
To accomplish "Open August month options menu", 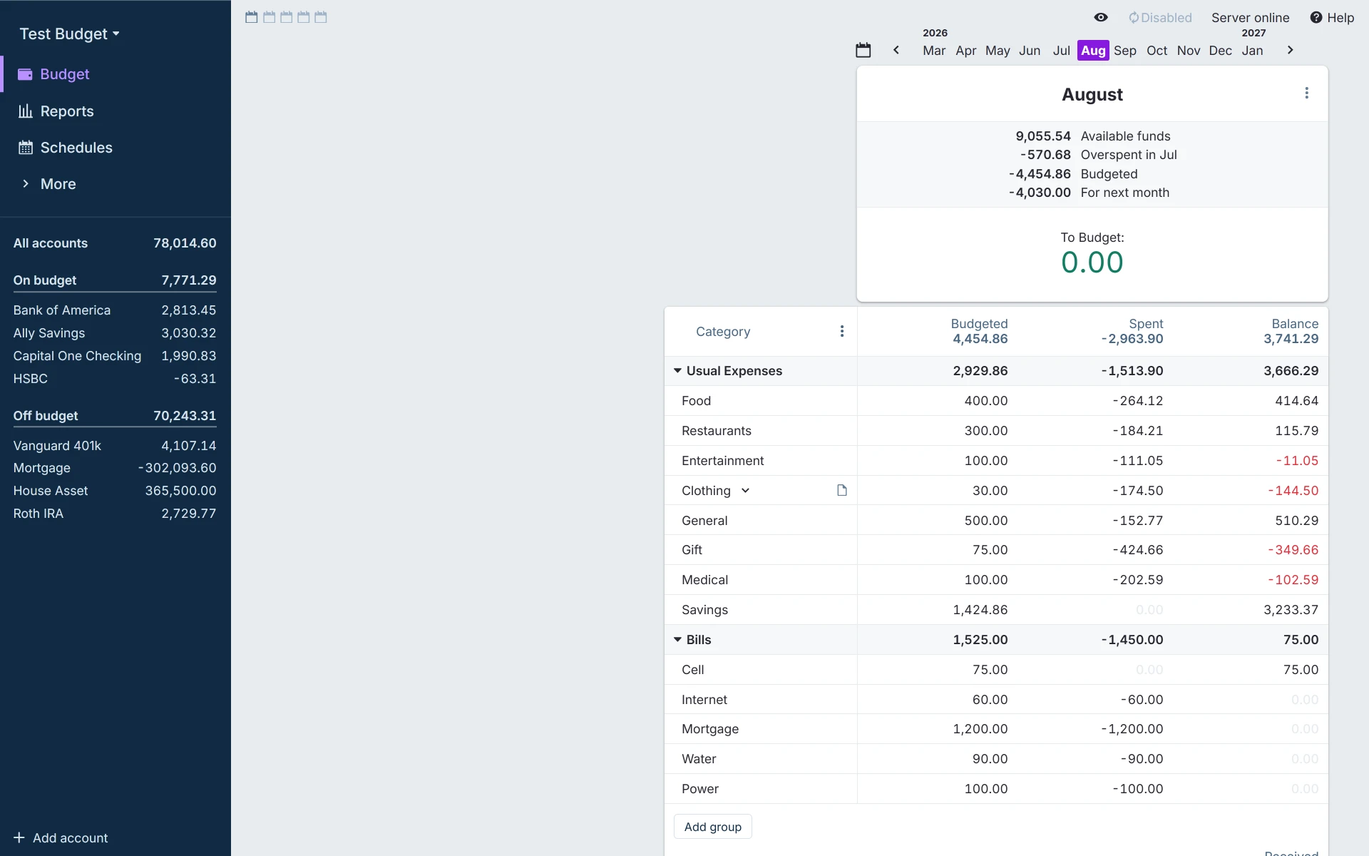I will point(1306,93).
